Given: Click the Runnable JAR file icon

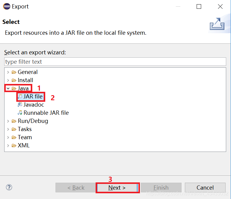Looking at the screenshot, I should pyautogui.click(x=20, y=113).
